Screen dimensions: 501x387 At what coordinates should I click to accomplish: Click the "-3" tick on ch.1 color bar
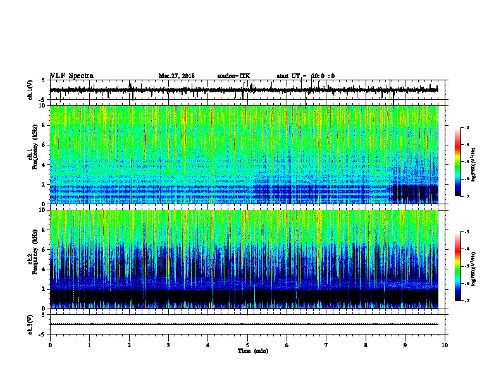click(467, 127)
